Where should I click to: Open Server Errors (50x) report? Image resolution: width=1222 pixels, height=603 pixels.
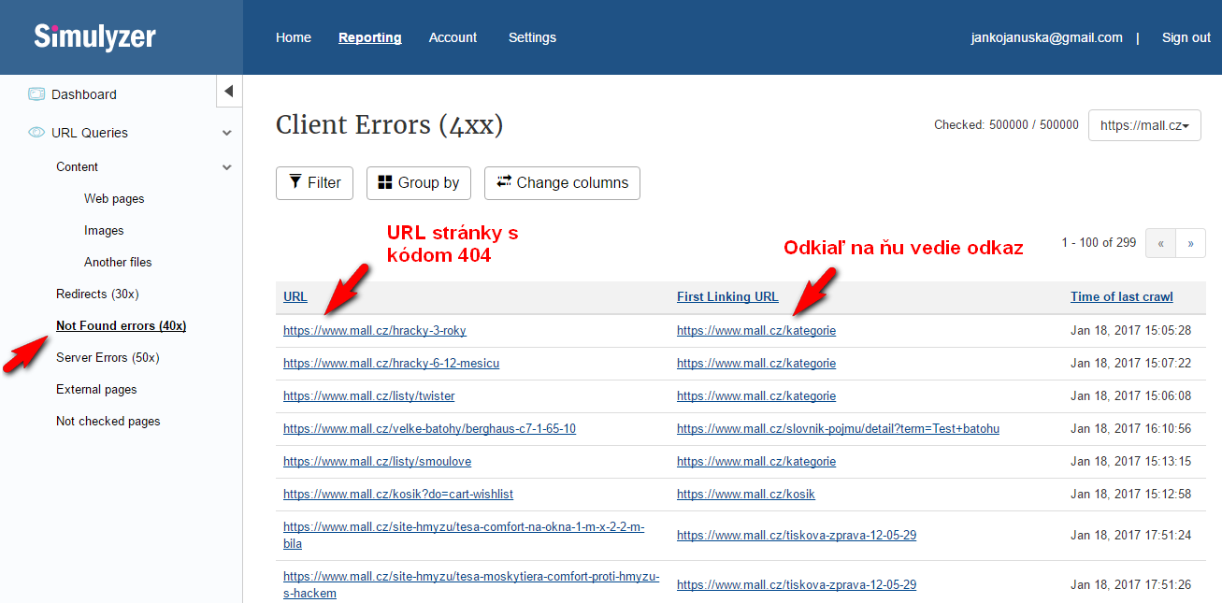point(108,357)
